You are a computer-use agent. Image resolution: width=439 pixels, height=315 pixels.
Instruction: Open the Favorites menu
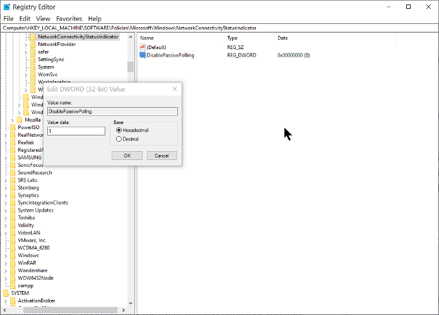pos(69,19)
